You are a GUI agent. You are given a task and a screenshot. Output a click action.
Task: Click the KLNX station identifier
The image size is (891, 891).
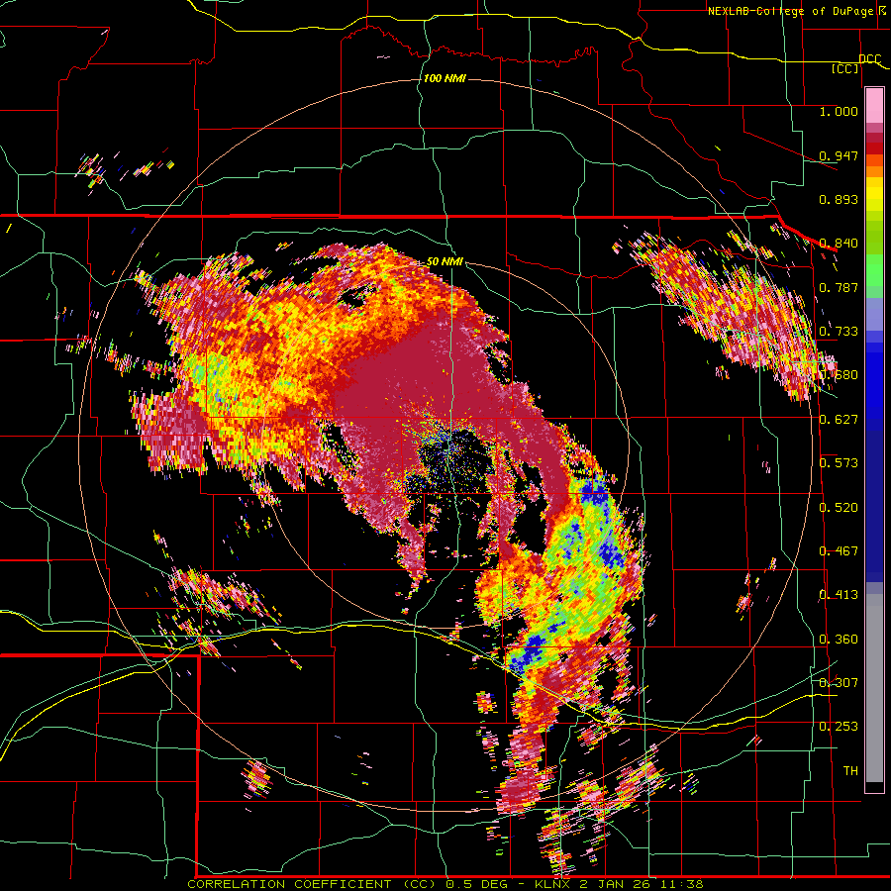point(552,884)
